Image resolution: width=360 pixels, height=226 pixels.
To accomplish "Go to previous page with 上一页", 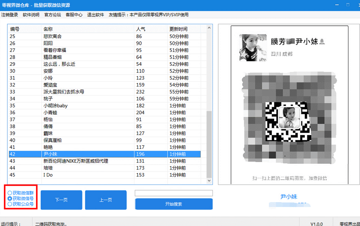I will 106,200.
